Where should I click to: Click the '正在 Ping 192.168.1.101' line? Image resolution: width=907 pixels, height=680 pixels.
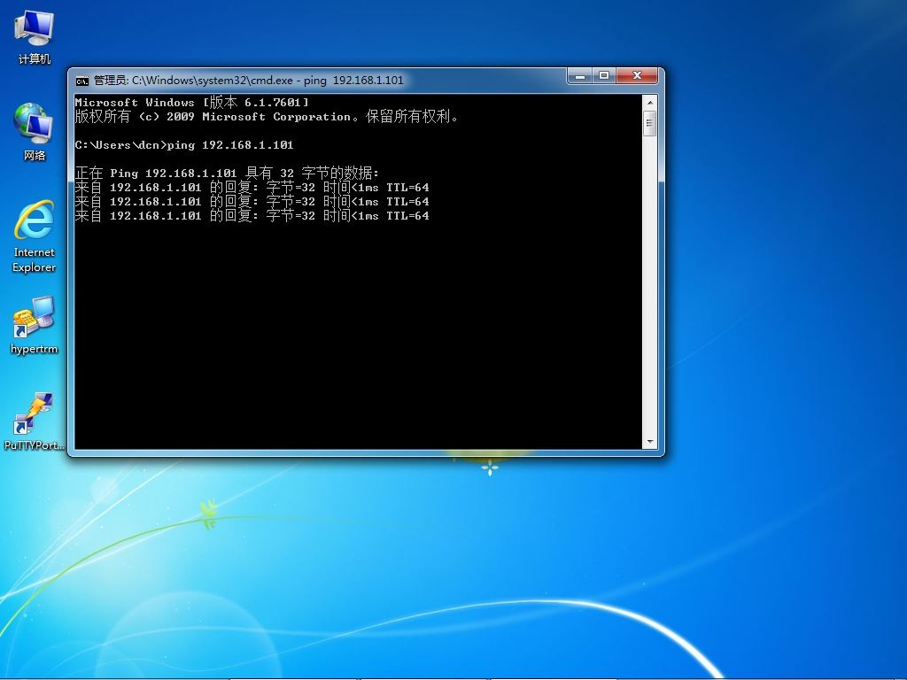click(227, 173)
